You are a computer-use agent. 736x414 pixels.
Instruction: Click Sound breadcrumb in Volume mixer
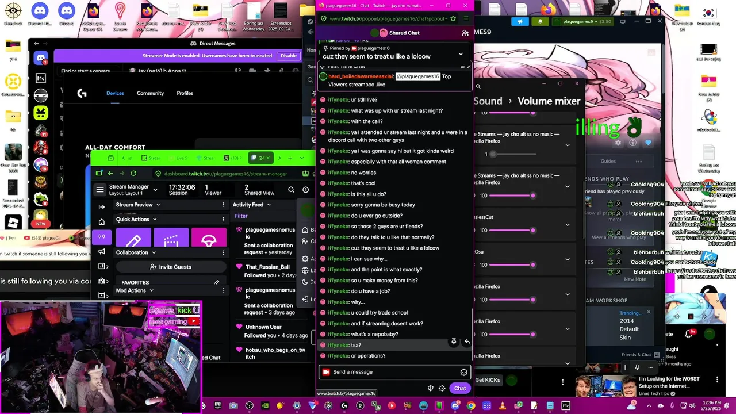[x=488, y=101]
